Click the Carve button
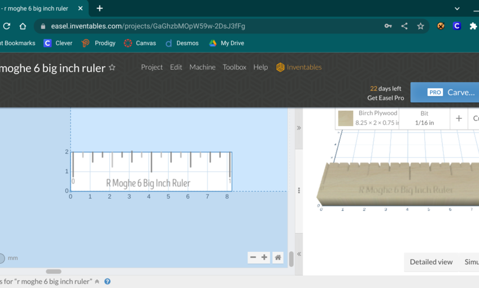The width and height of the screenshot is (479, 288). 446,92
